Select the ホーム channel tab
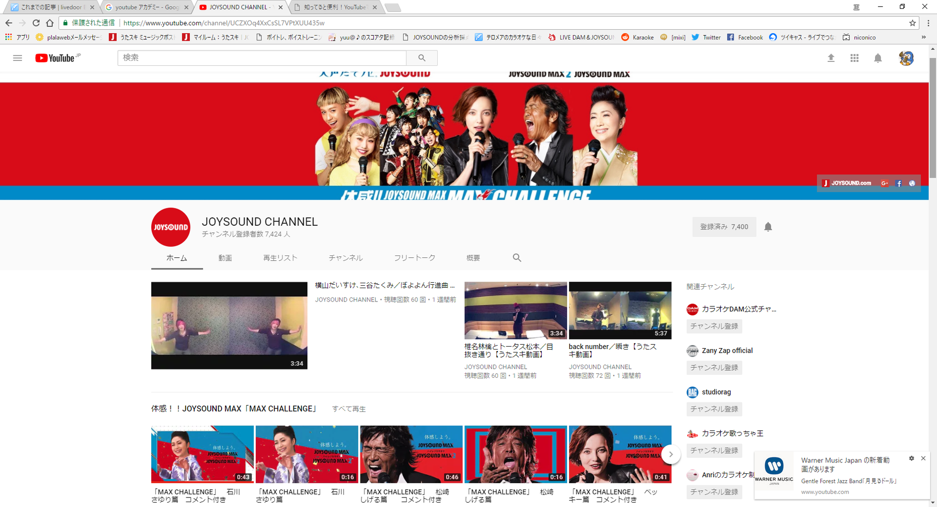The image size is (937, 507). click(x=176, y=258)
